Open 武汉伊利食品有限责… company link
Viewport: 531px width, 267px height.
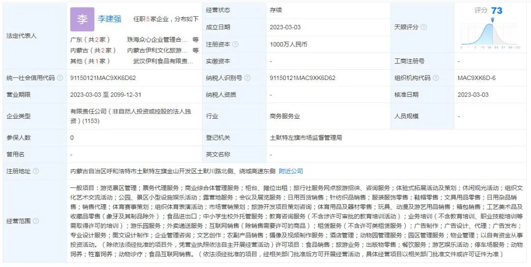pos(163,61)
